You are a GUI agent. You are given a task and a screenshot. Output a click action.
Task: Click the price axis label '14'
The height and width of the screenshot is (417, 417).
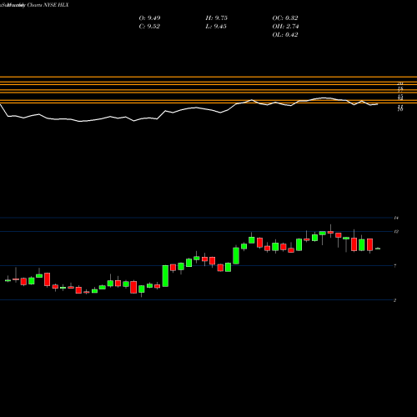396,218
